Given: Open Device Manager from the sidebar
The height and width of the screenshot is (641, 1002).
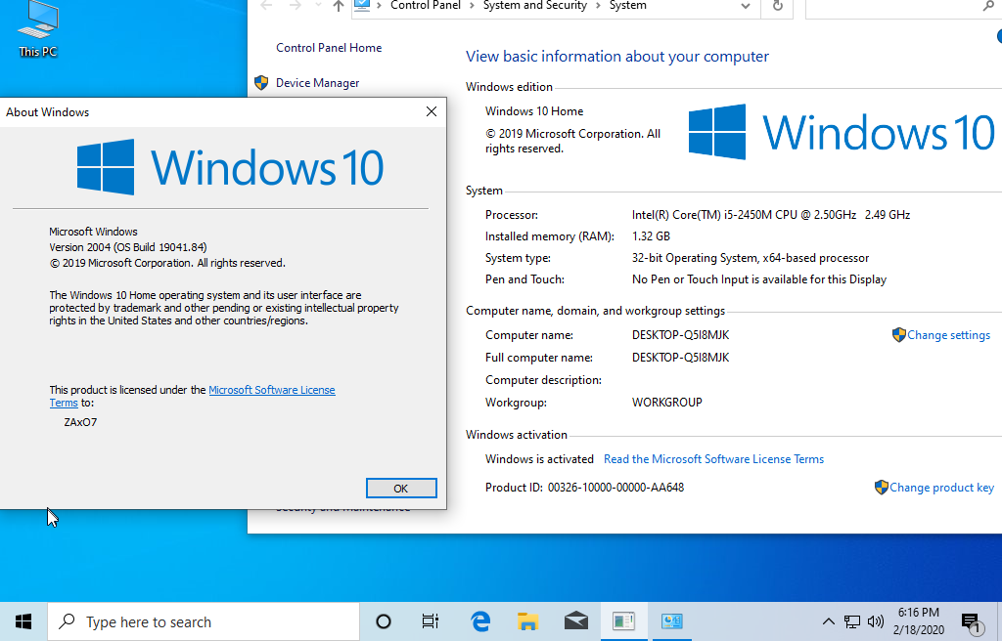Looking at the screenshot, I should [x=317, y=83].
